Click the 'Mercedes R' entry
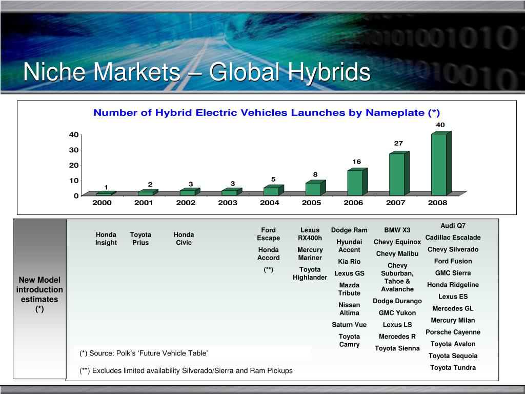 point(397,337)
